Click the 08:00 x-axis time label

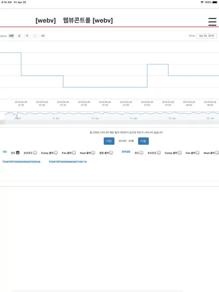(189, 103)
